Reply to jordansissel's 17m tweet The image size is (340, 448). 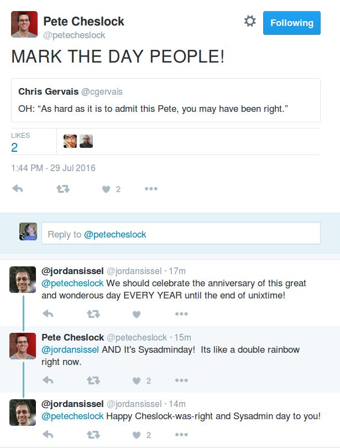coord(48,314)
